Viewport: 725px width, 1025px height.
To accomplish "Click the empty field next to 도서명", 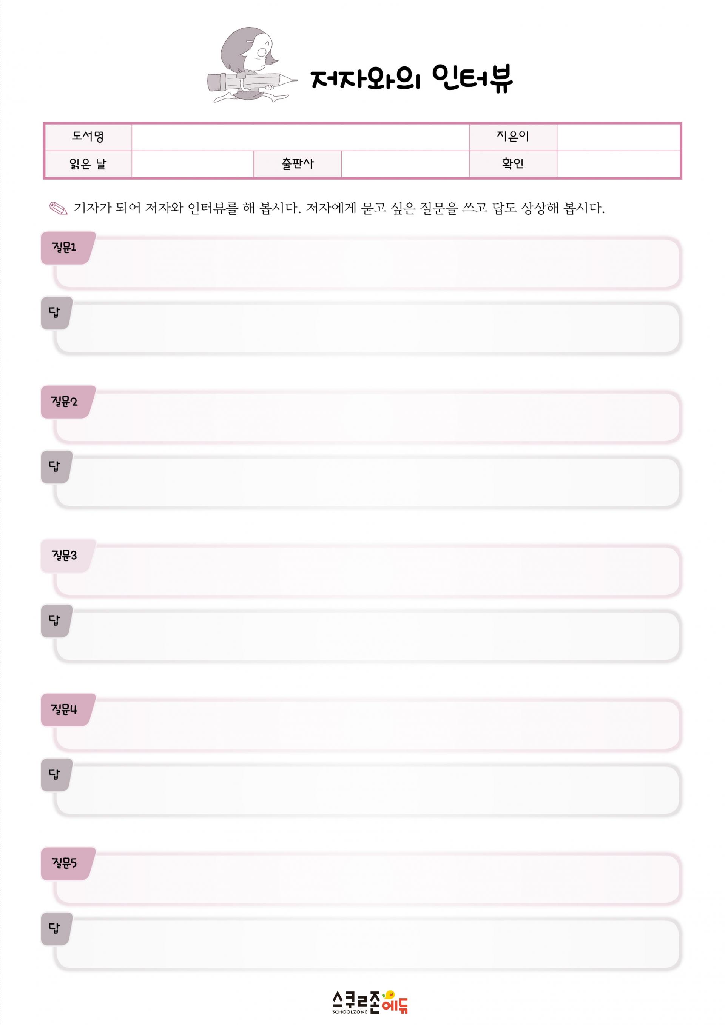I will click(x=300, y=137).
